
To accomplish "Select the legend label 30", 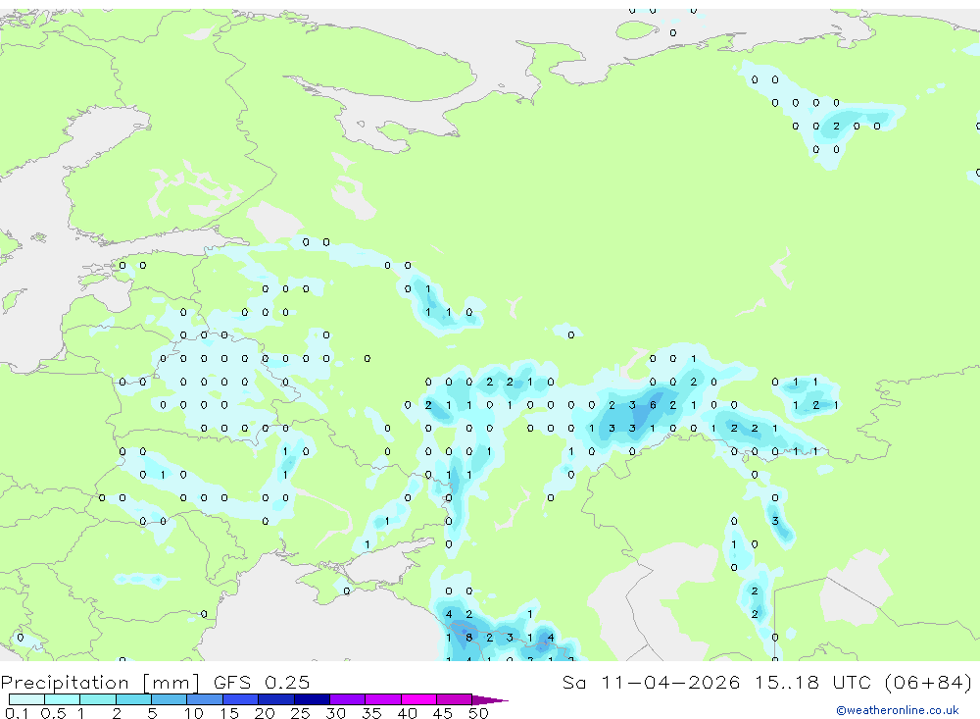I will click(335, 713).
